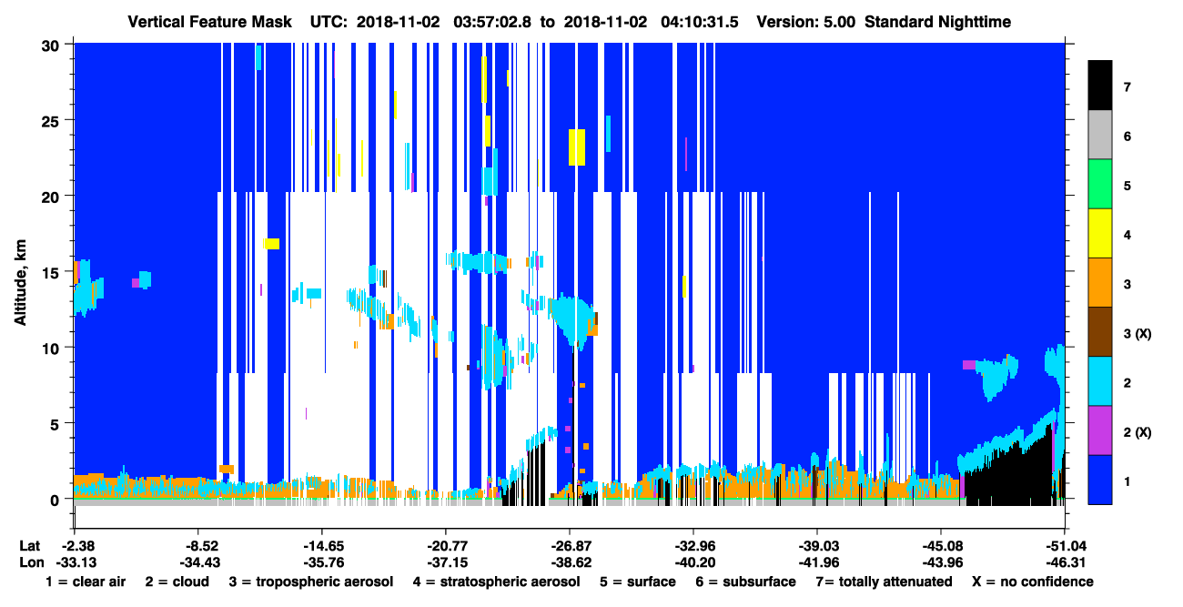Viewport: 1183px width, 607px height.
Task: Click the colorbar label '3 (X)'
Action: (x=1137, y=333)
